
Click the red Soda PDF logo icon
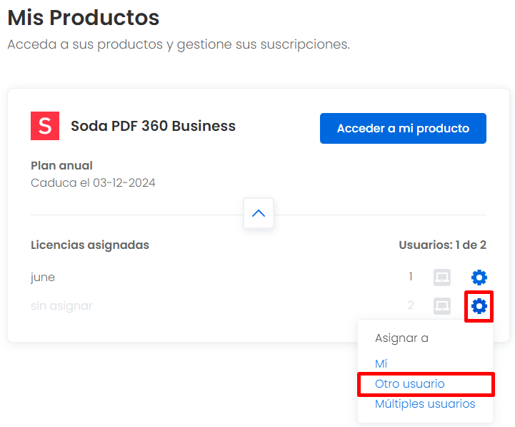45,126
